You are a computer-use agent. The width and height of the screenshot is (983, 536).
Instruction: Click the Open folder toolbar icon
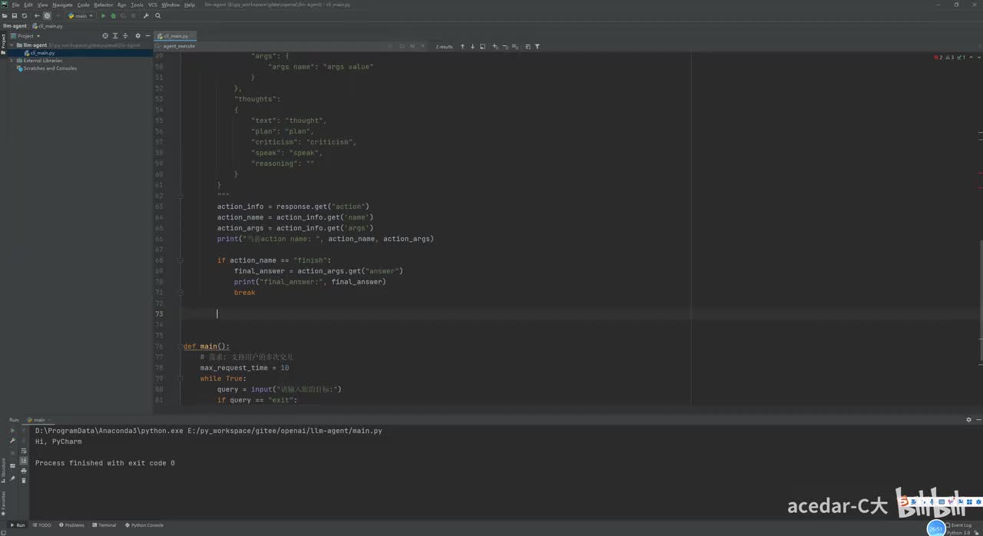(5, 15)
